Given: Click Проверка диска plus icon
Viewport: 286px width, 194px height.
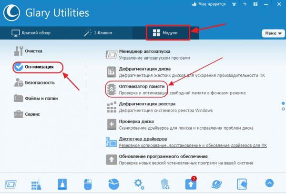Looking at the screenshot, I should click(x=112, y=124).
